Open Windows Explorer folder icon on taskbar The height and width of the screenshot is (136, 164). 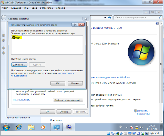31,127
